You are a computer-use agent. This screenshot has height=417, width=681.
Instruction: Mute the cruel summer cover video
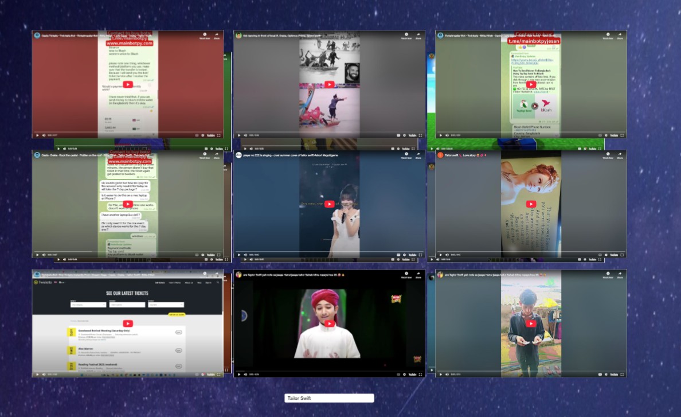245,255
